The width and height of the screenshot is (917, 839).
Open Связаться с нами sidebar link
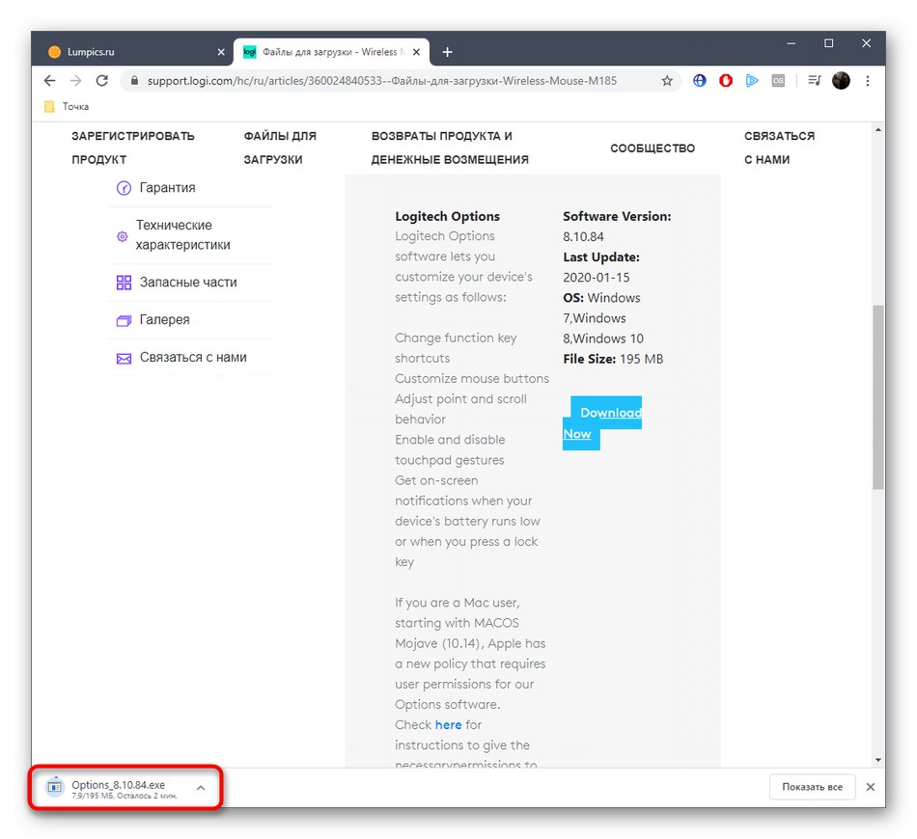[193, 358]
